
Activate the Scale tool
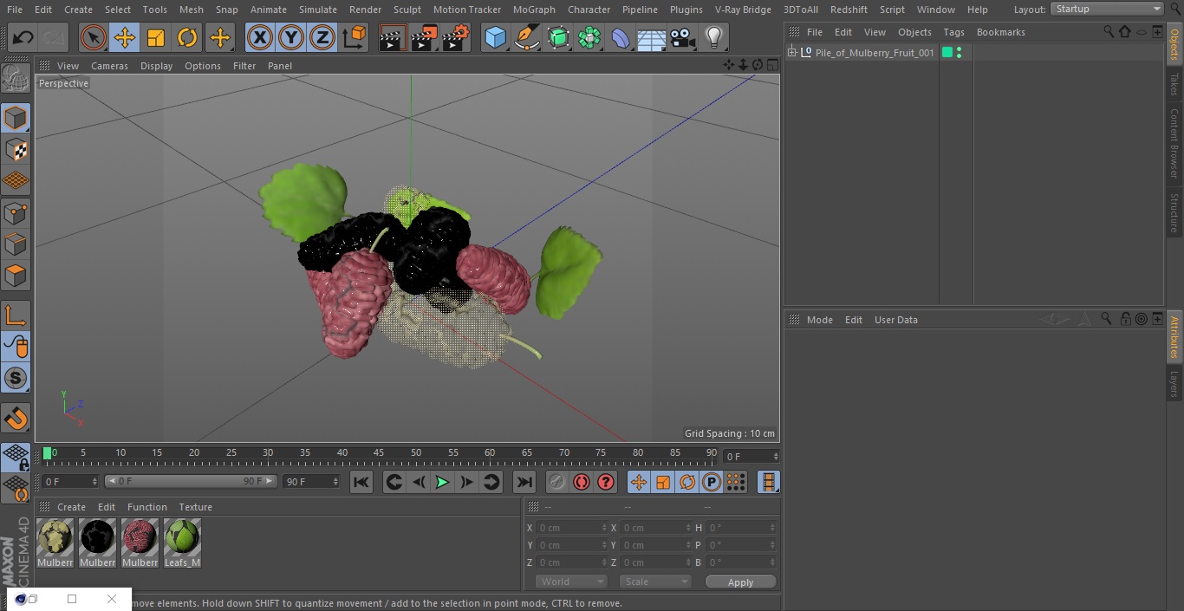156,37
